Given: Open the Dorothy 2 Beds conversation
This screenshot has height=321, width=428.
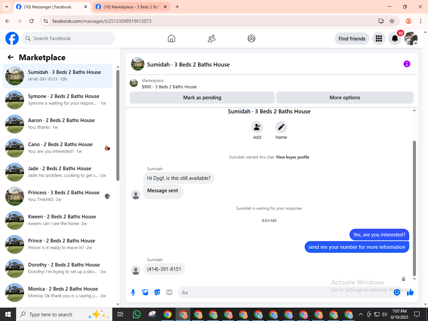Looking at the screenshot, I should coord(58,269).
